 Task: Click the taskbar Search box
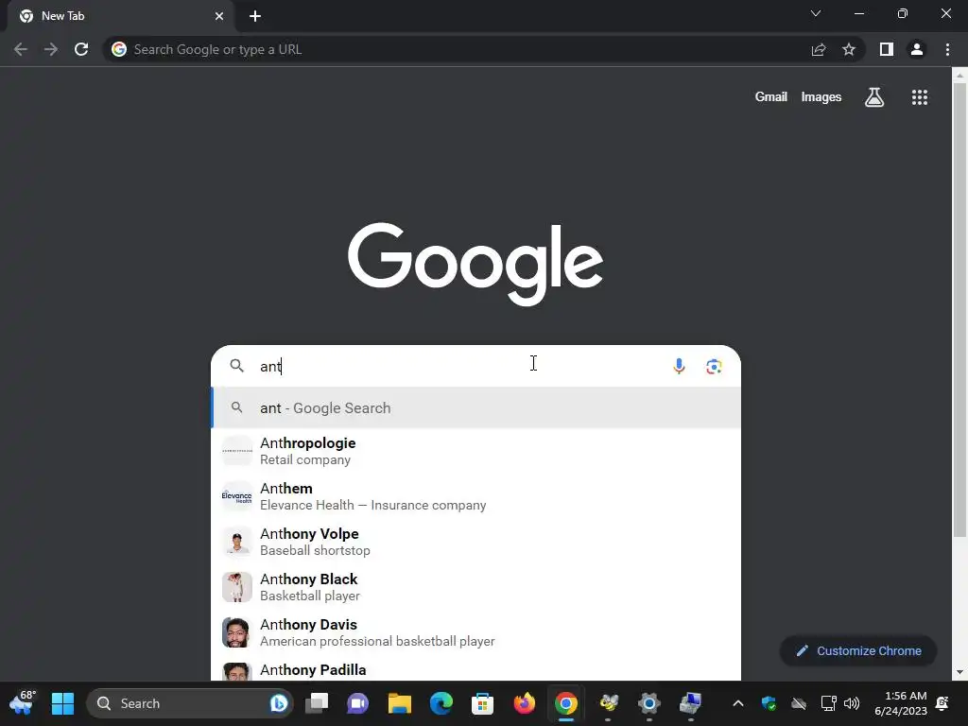pos(189,703)
